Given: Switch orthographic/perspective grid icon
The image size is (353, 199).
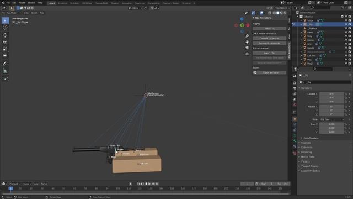Looking at the screenshot, I should tap(247, 54).
